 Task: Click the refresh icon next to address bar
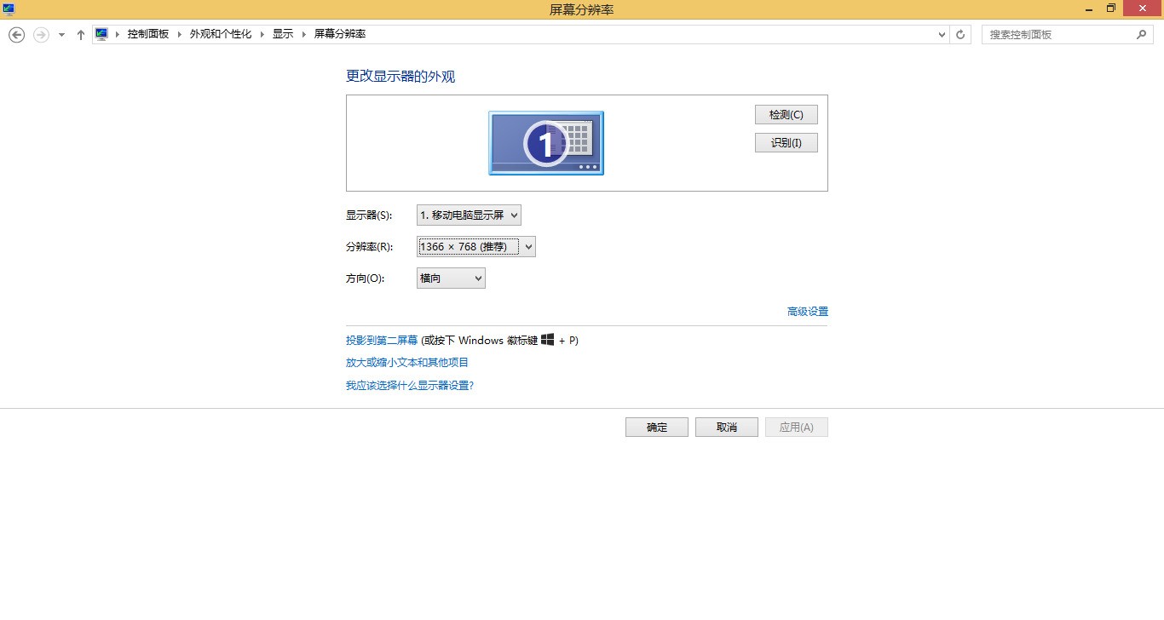pyautogui.click(x=960, y=33)
